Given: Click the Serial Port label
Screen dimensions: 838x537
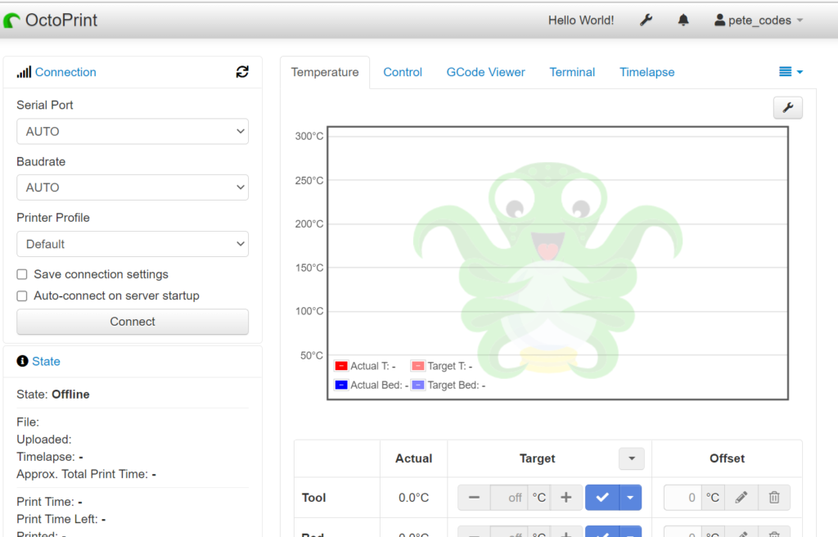Looking at the screenshot, I should click(45, 105).
